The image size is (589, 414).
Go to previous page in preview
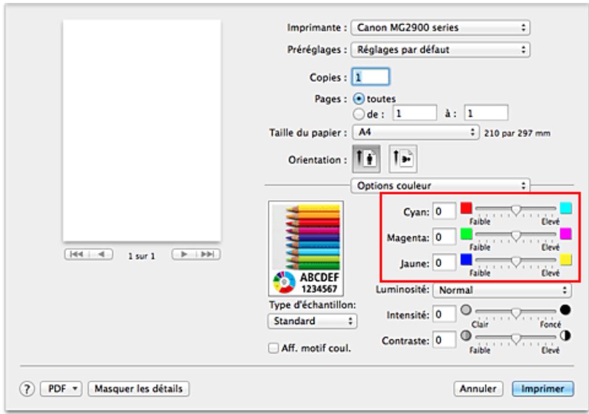point(101,255)
